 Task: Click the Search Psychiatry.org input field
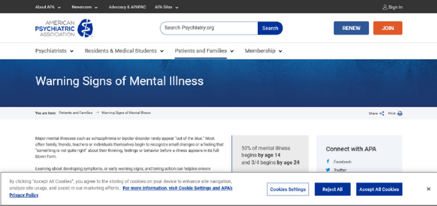pos(209,28)
